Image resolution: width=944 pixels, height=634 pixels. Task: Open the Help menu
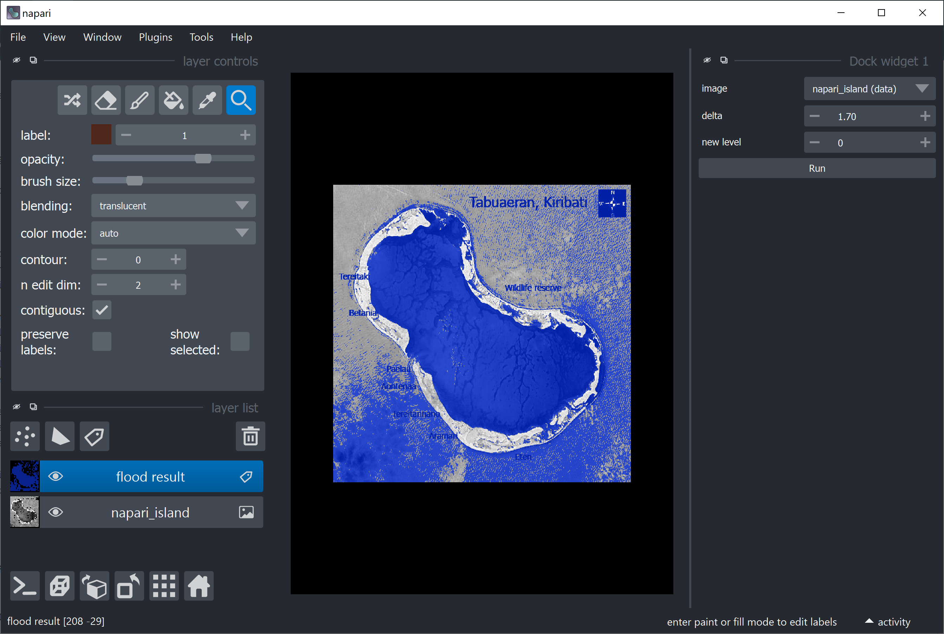point(241,37)
